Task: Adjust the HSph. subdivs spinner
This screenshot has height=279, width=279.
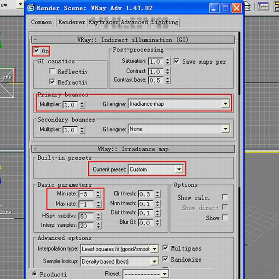Action: click(x=98, y=216)
